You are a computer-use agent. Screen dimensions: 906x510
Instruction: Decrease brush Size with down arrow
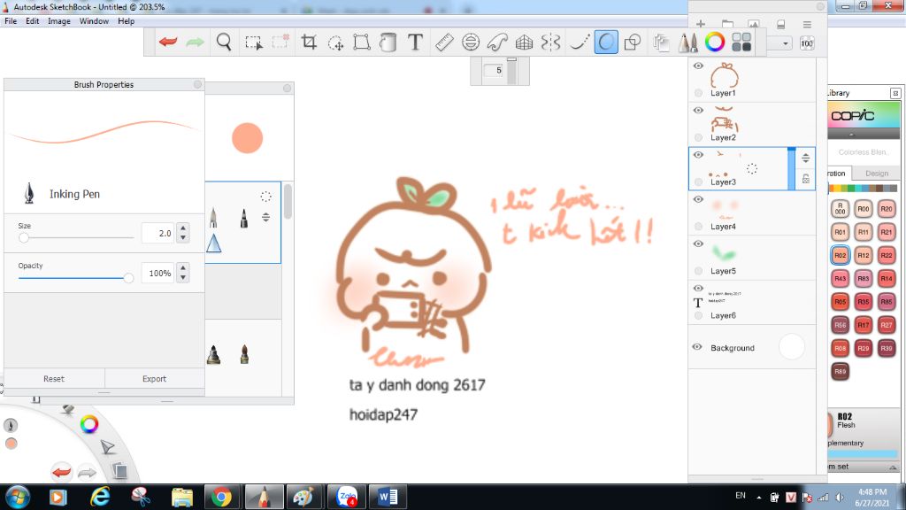183,237
